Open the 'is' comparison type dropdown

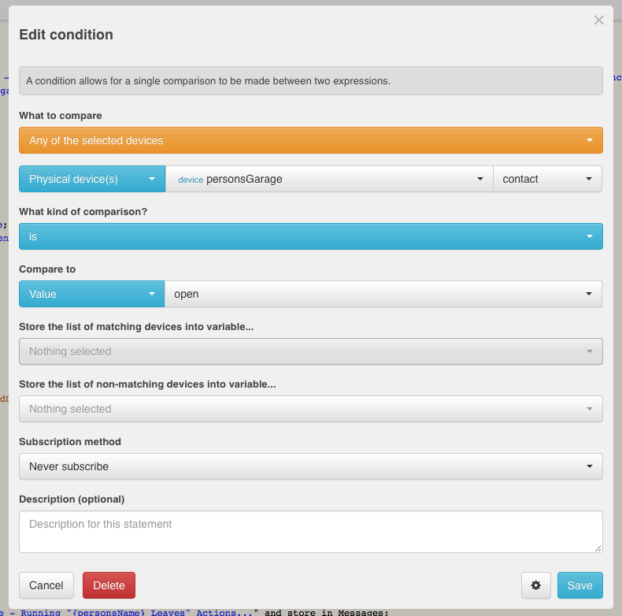coord(310,236)
